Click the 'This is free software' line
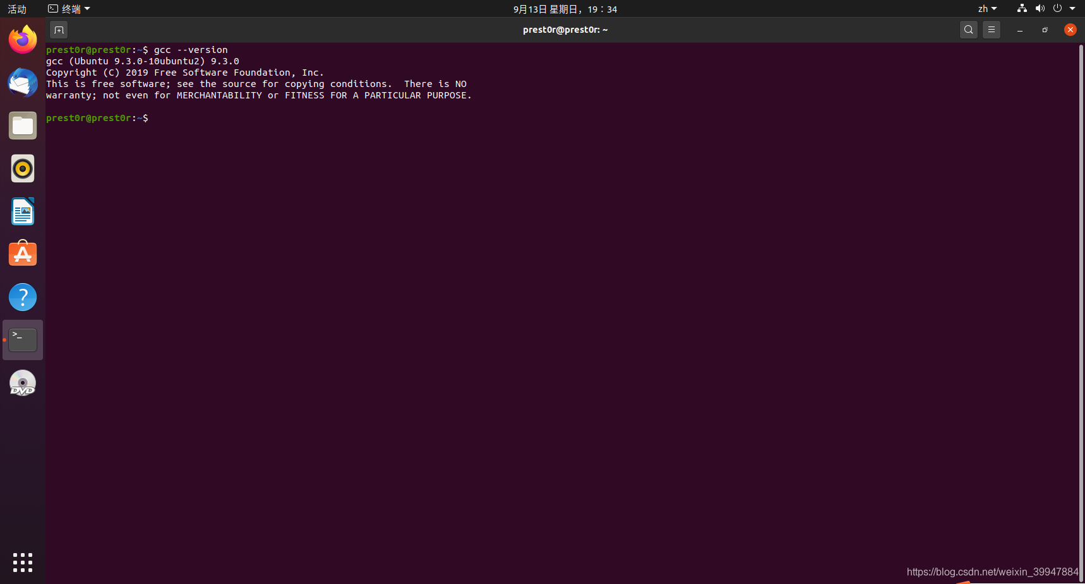Viewport: 1085px width, 584px height. point(256,84)
